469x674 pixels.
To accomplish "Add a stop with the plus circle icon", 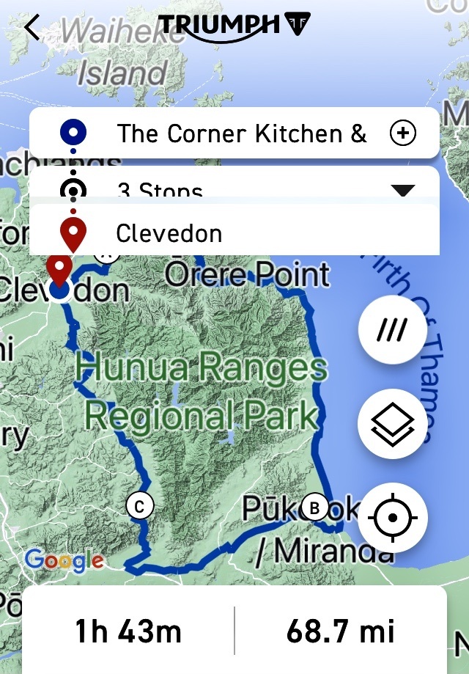I will point(403,133).
